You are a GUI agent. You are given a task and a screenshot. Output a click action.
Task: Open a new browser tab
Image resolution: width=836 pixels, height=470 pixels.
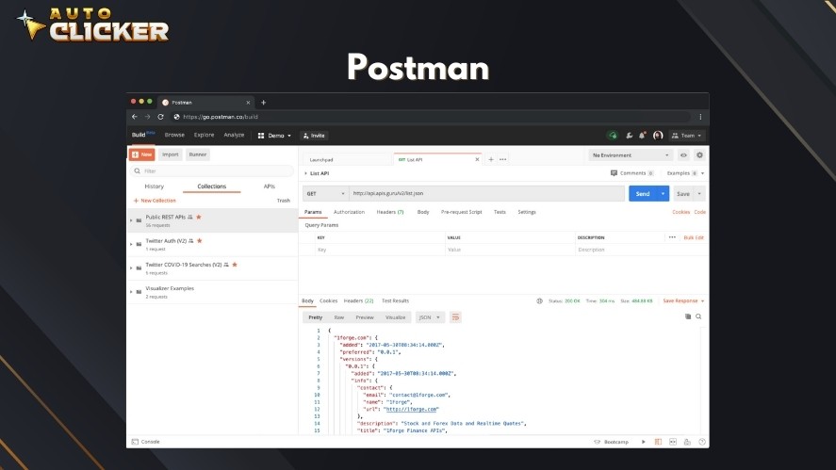click(x=263, y=103)
